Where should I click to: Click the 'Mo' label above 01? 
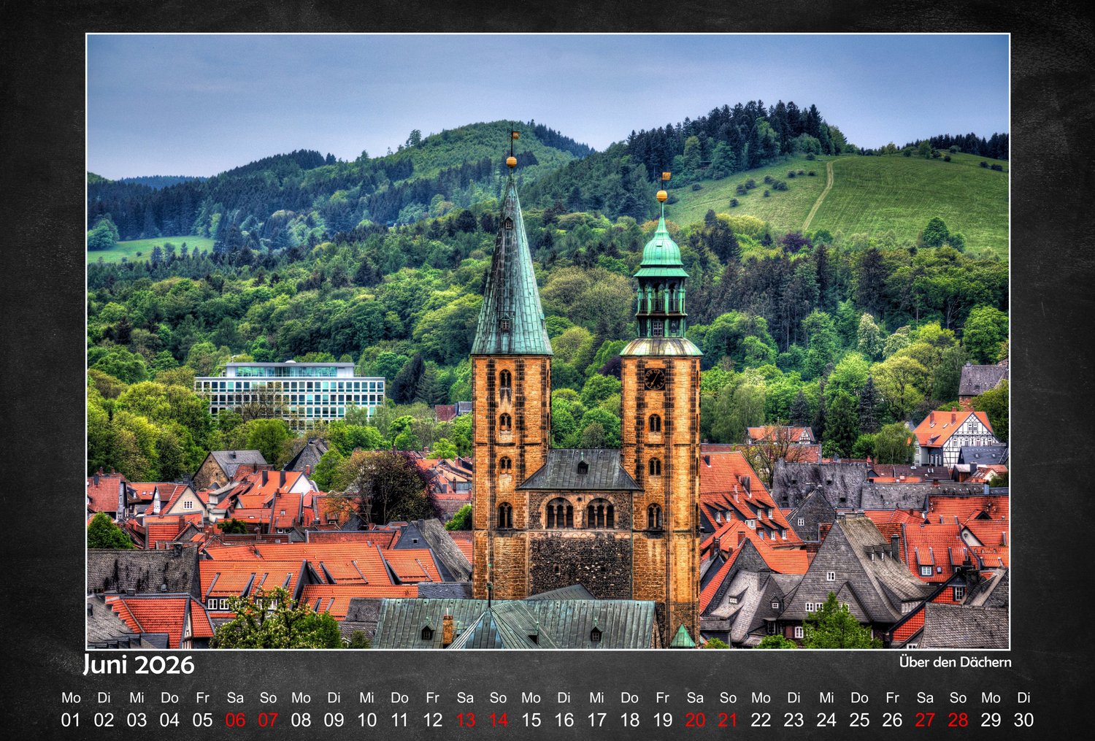pos(71,698)
